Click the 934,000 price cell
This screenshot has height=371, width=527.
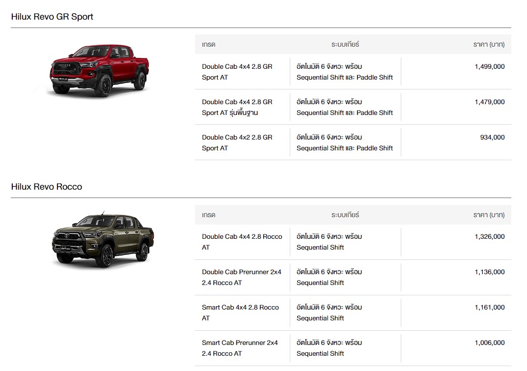[492, 138]
